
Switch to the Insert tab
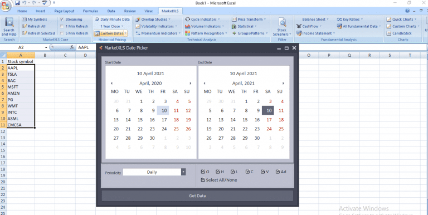tap(40, 11)
